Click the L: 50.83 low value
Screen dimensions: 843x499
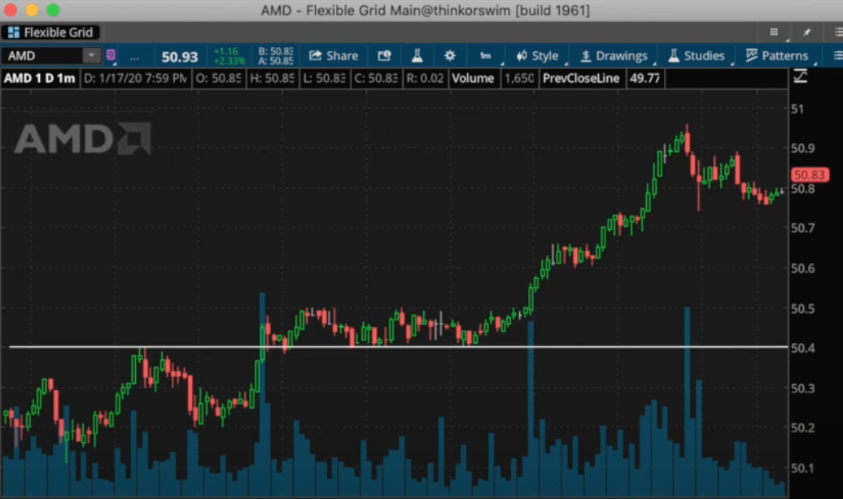(x=324, y=78)
